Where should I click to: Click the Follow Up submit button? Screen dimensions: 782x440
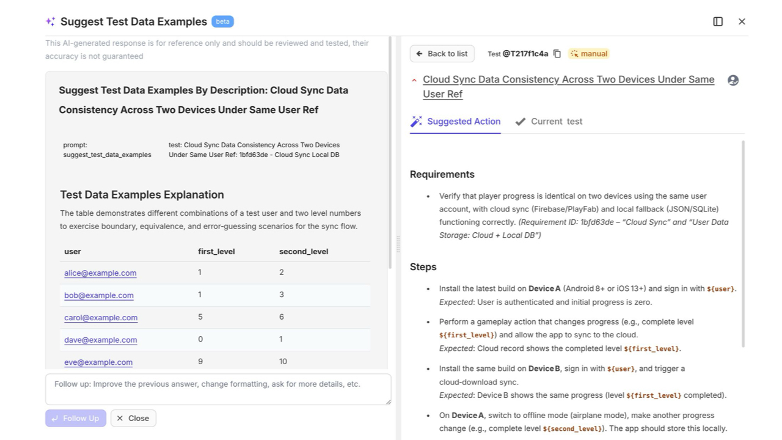pos(76,418)
